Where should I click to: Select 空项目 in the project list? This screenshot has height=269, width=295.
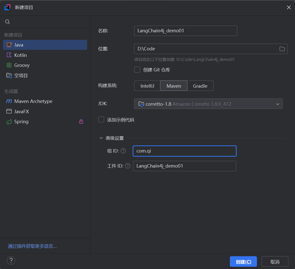45,75
